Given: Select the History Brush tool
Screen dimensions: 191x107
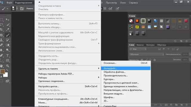Looking at the screenshot, I should pos(7,40).
